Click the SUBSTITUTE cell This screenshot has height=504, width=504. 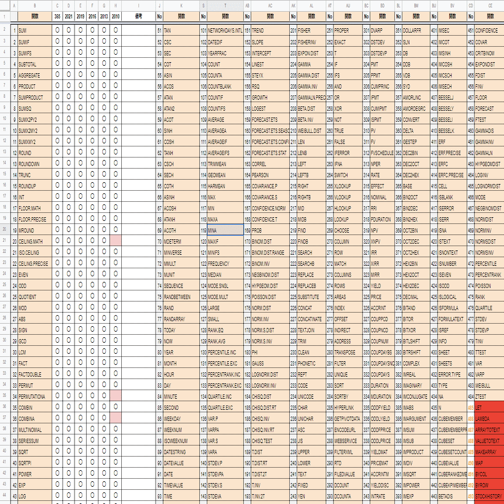click(x=311, y=297)
